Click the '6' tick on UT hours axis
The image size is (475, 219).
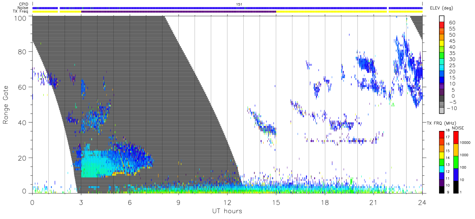click(130, 202)
